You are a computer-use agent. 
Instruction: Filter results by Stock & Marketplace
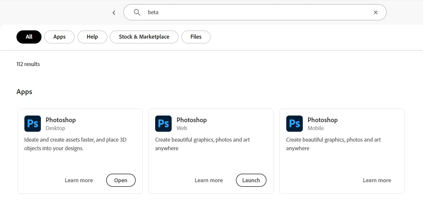144,37
